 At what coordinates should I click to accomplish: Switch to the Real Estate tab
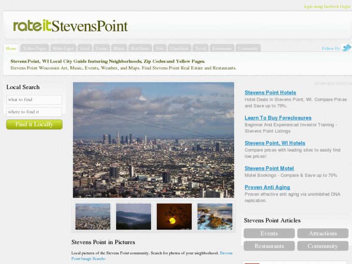[x=140, y=48]
